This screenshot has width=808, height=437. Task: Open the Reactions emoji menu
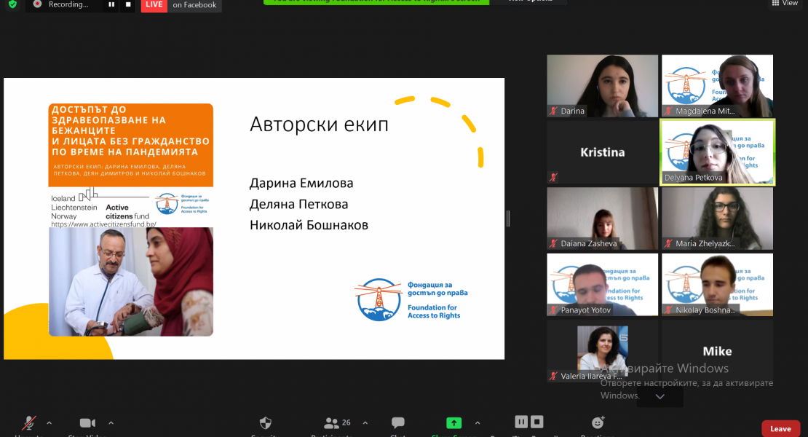pos(598,422)
